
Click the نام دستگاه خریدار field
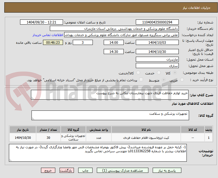[114, 29]
